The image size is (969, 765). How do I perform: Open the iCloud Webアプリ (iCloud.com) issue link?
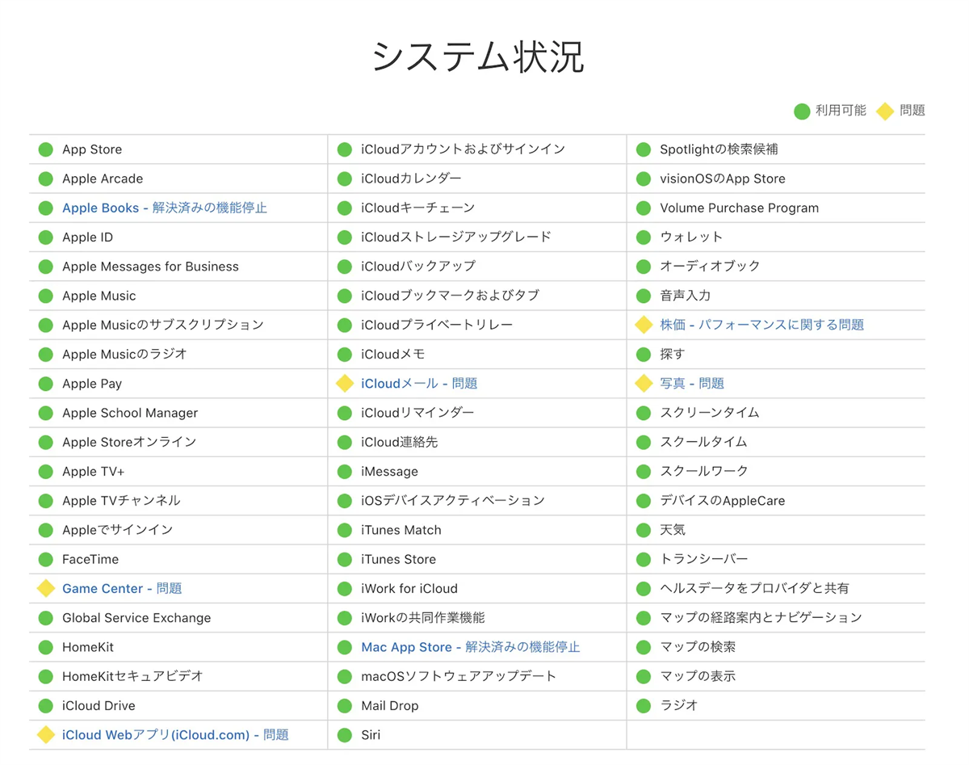(x=175, y=735)
